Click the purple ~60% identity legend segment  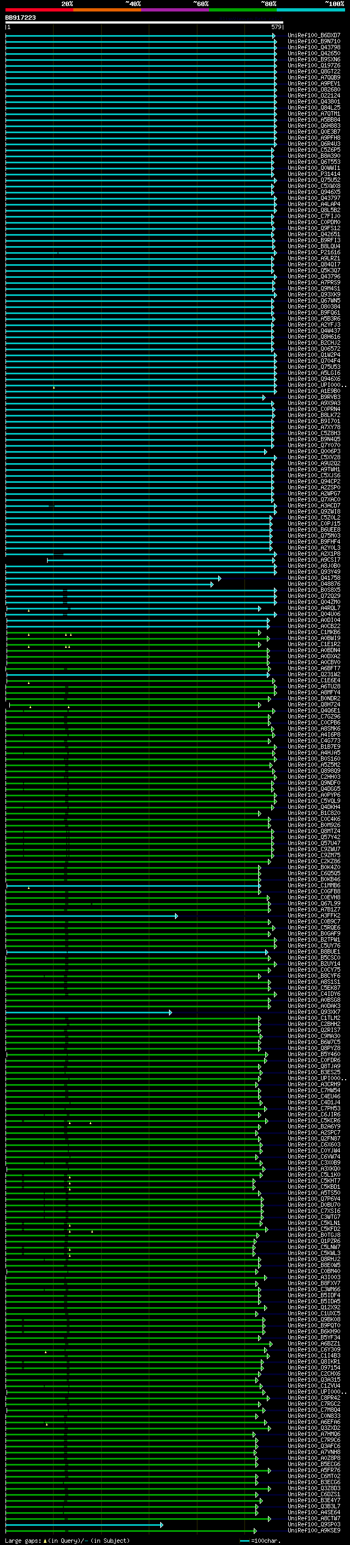176,10
